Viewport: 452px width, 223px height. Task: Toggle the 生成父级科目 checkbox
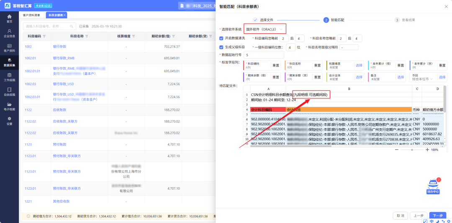click(221, 47)
